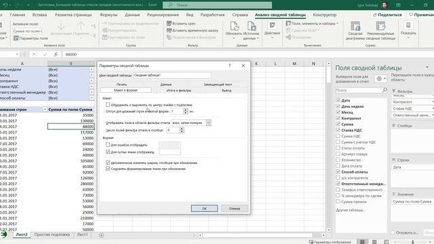434x244 pixels.
Task: Toggle Сохранять форматирование ячеек checkbox
Action: [108, 169]
